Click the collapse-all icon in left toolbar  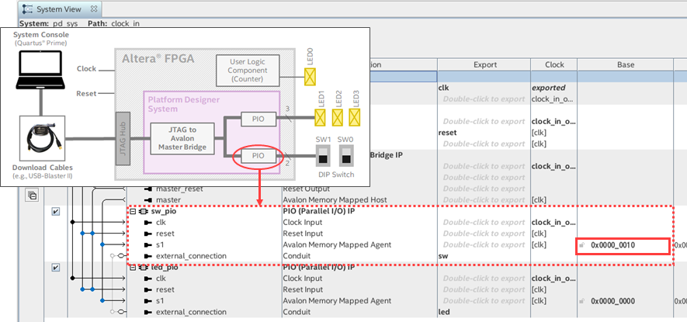(x=33, y=196)
